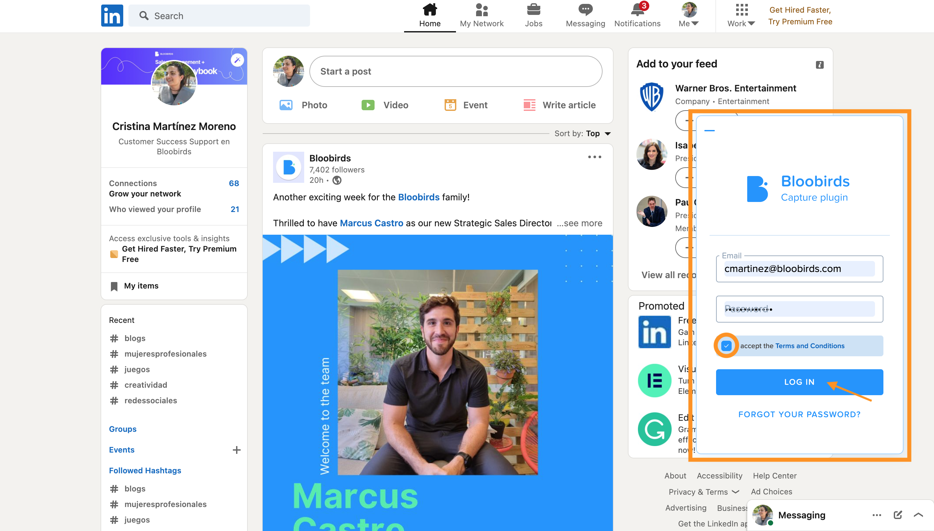Click Start a post box

456,71
